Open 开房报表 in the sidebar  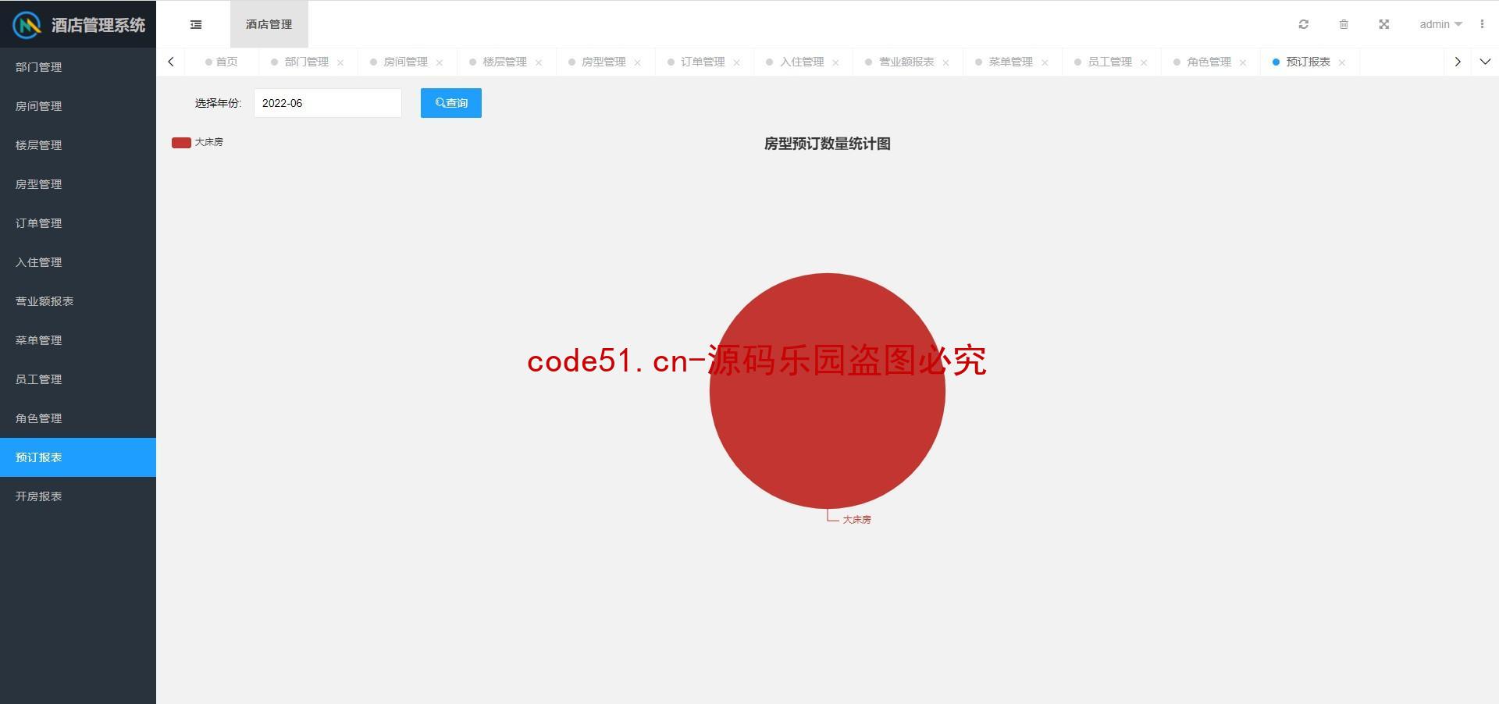pos(78,496)
